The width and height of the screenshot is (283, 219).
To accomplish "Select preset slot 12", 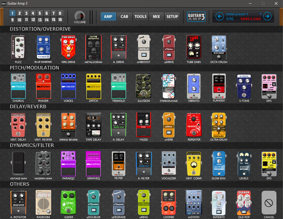I will click(33, 20).
